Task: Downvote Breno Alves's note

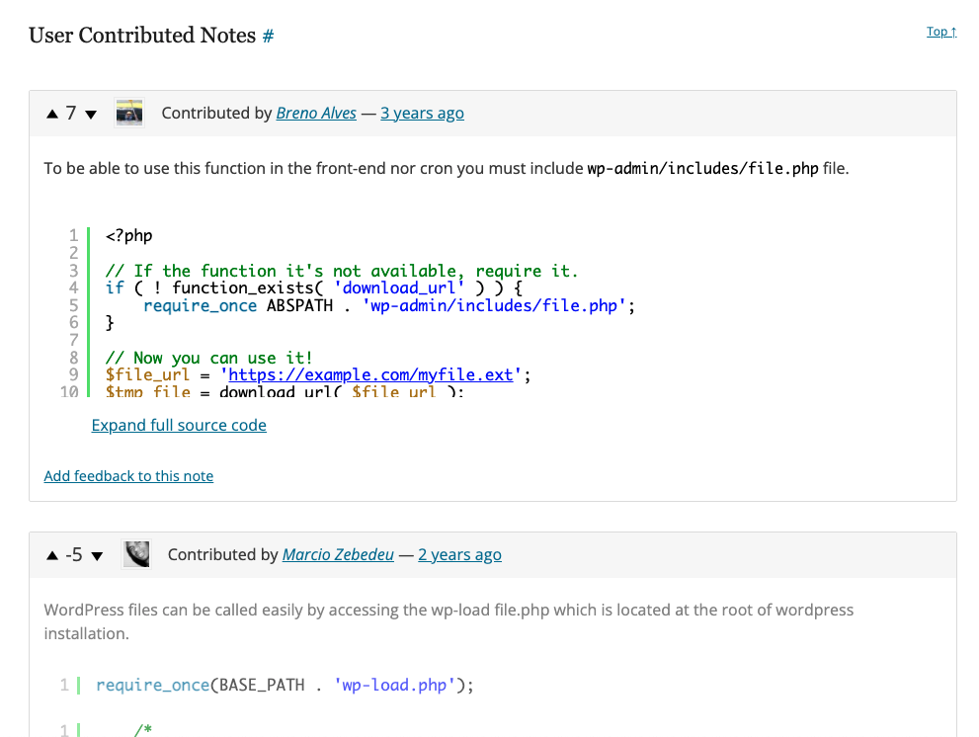Action: click(x=91, y=115)
